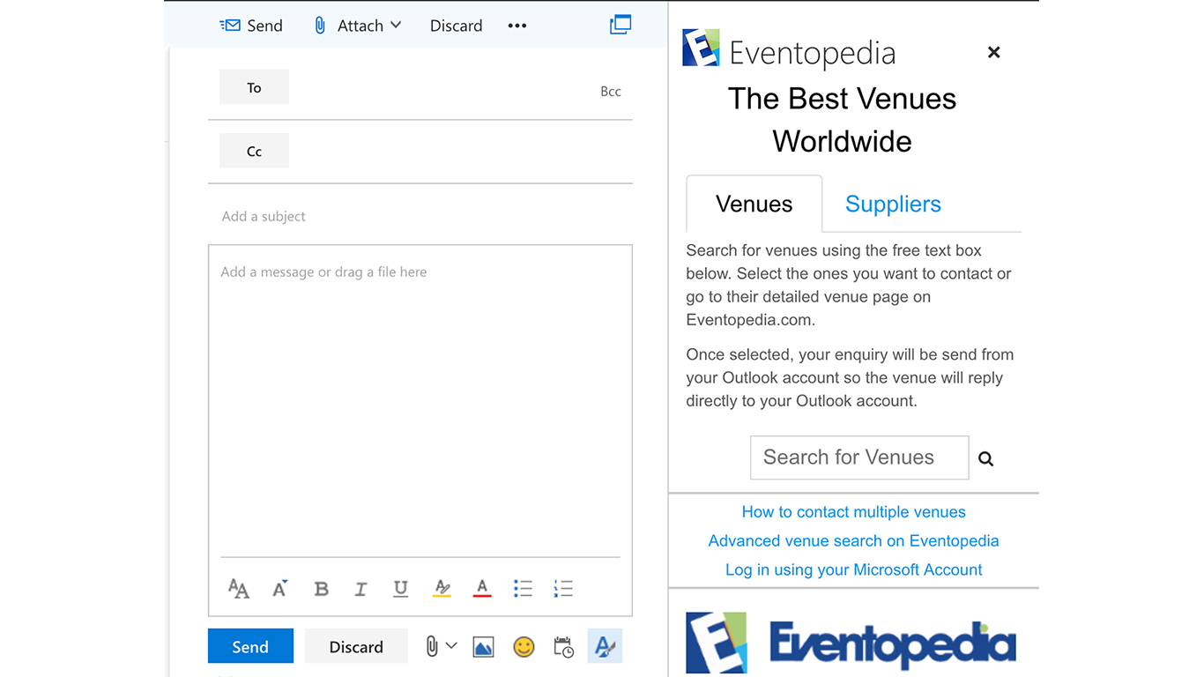
Task: Click into the message body area
Action: (420, 401)
